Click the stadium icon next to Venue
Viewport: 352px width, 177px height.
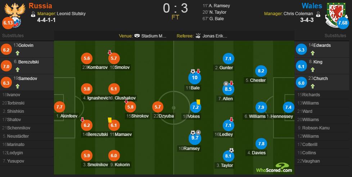137,36
